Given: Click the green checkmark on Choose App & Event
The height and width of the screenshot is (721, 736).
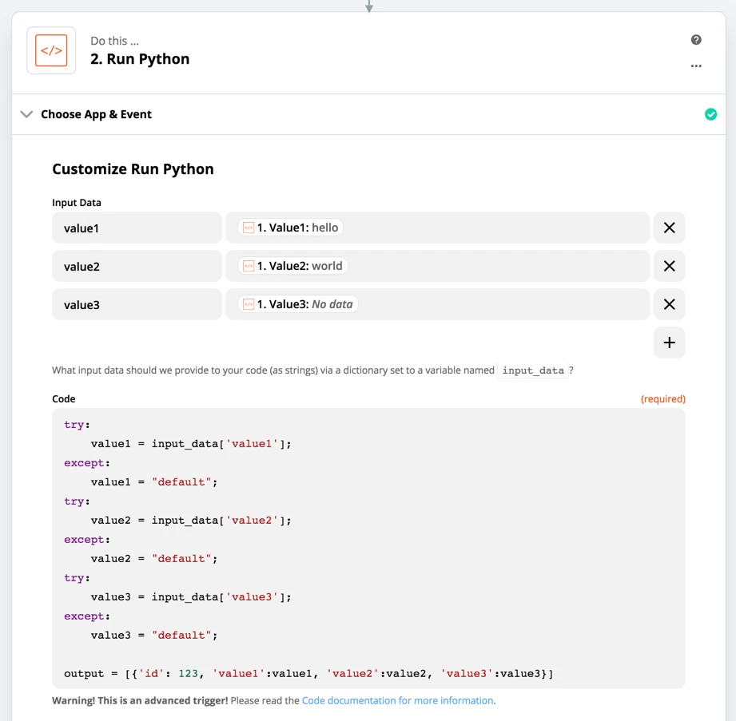Looking at the screenshot, I should click(710, 114).
